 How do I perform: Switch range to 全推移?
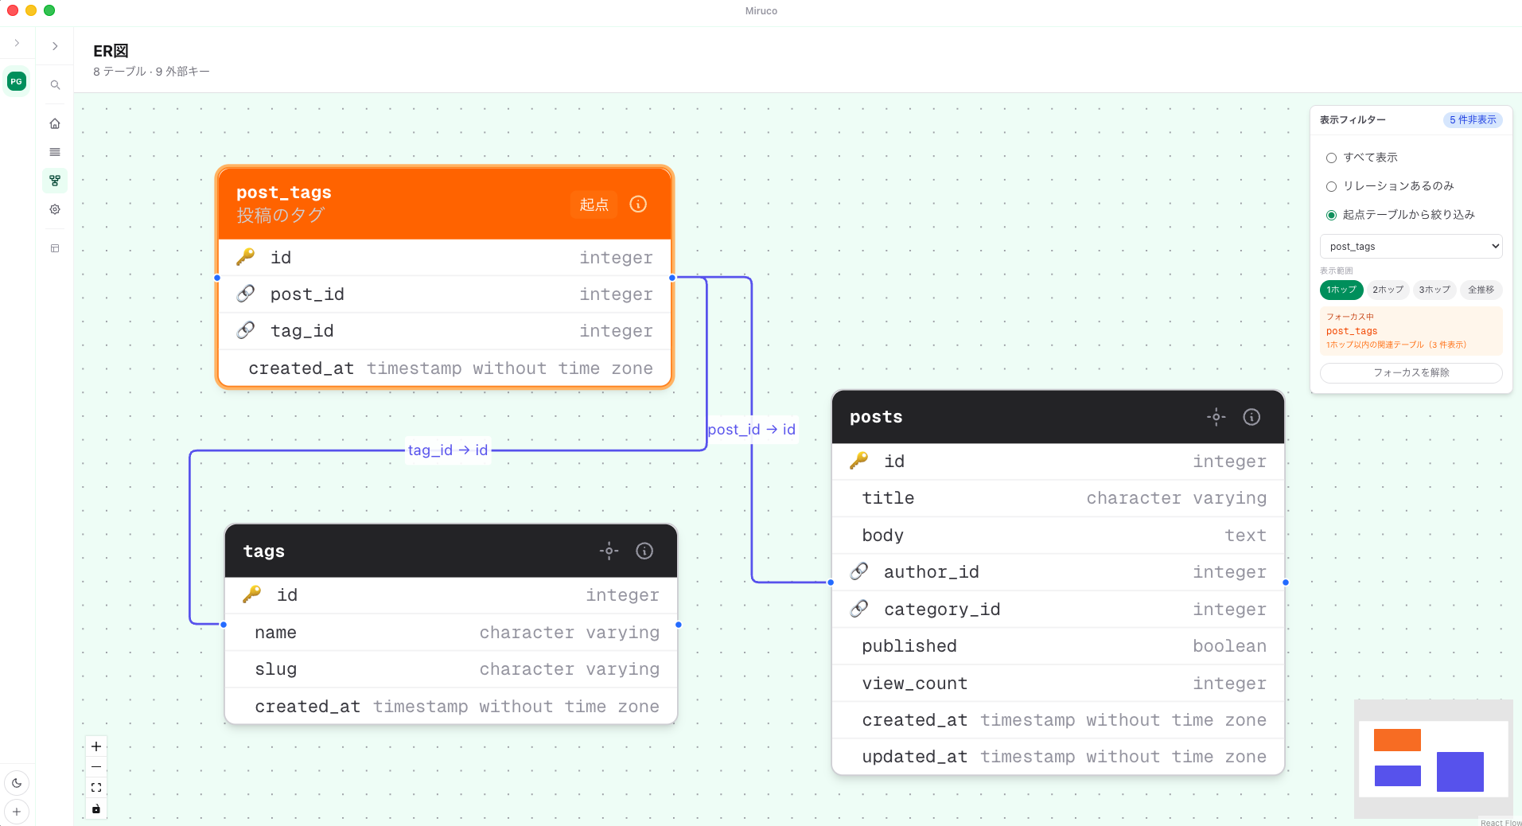(x=1481, y=290)
